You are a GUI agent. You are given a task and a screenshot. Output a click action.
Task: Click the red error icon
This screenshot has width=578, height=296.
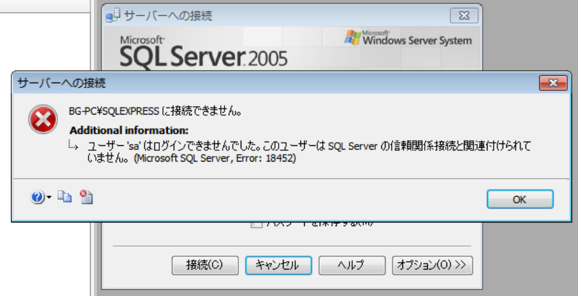pos(43,119)
